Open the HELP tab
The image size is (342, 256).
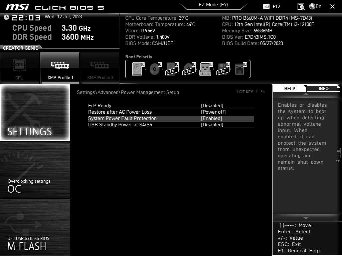(290, 88)
